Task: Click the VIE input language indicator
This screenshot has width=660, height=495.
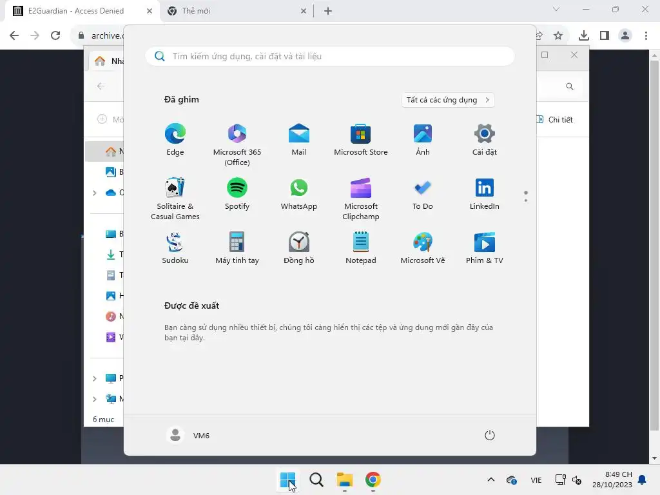Action: click(x=536, y=480)
